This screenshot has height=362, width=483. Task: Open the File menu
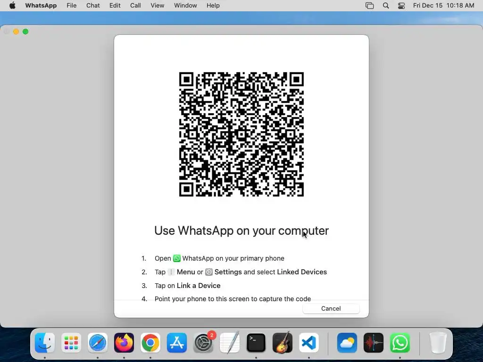pos(72,6)
